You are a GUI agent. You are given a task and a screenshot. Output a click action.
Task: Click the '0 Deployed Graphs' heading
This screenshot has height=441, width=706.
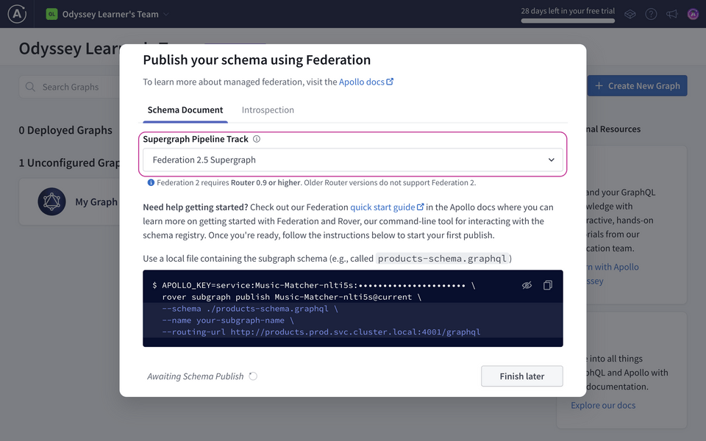click(x=65, y=130)
